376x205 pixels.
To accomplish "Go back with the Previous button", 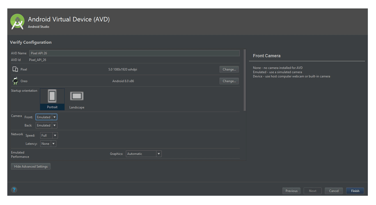I will click(292, 191).
